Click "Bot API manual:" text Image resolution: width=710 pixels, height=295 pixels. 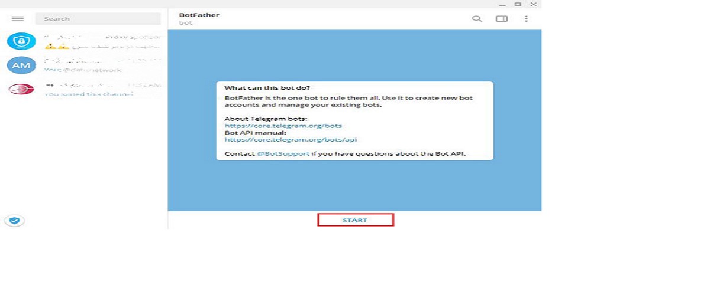pos(255,133)
